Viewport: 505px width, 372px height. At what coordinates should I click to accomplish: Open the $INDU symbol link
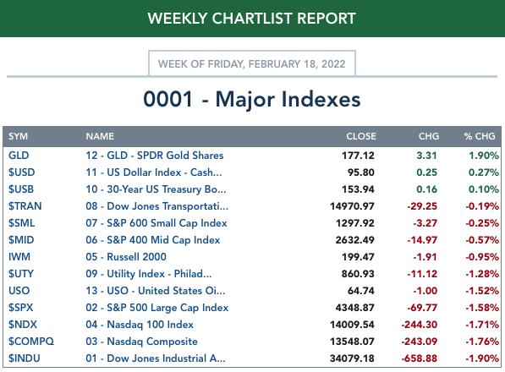(25, 358)
